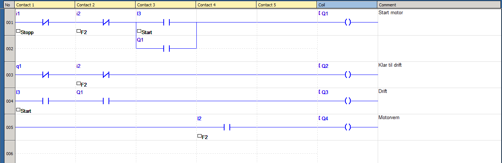This screenshot has height=163, width=502.
Task: Select the normally-closed i2 contact in rung 001
Action: pos(106,22)
